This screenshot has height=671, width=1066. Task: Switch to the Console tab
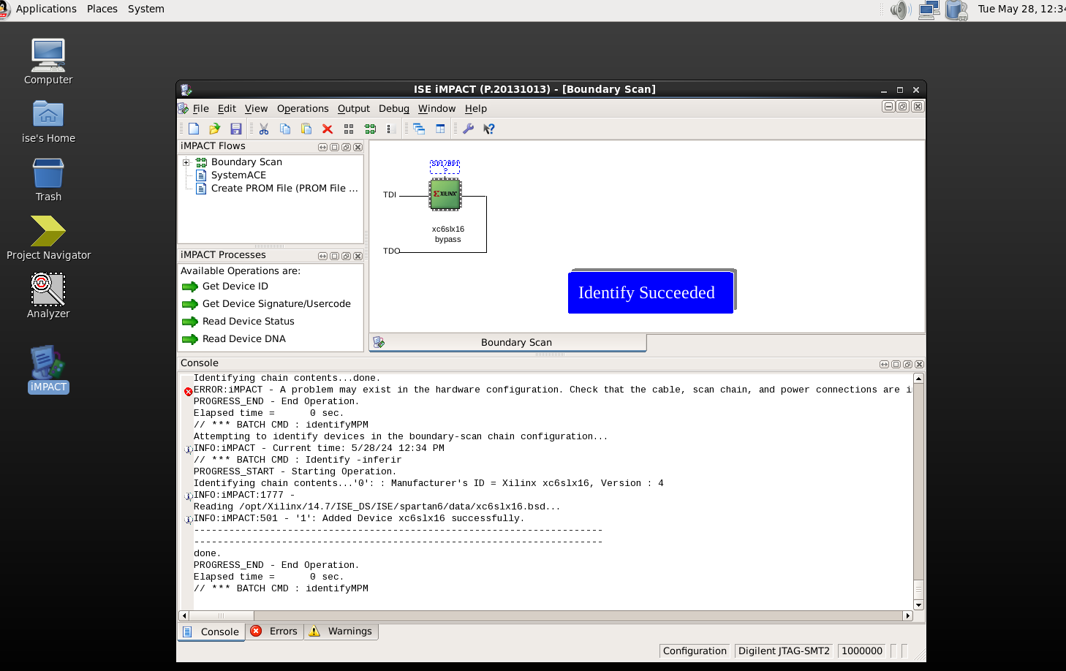(x=211, y=632)
